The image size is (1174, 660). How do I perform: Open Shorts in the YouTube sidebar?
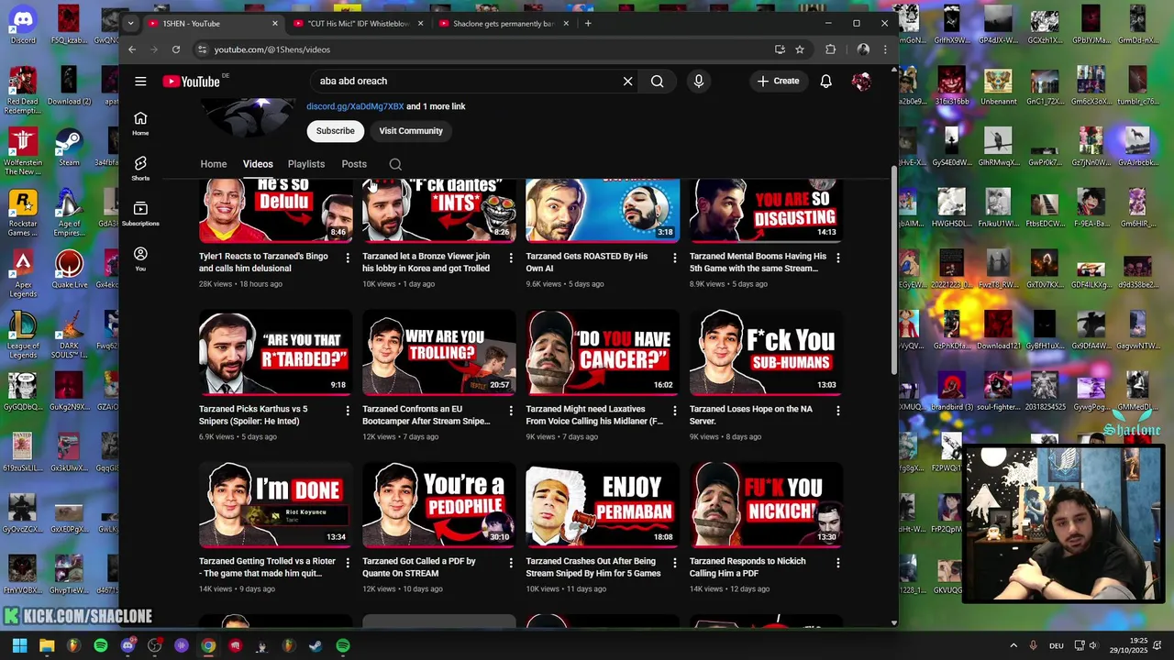click(x=140, y=168)
